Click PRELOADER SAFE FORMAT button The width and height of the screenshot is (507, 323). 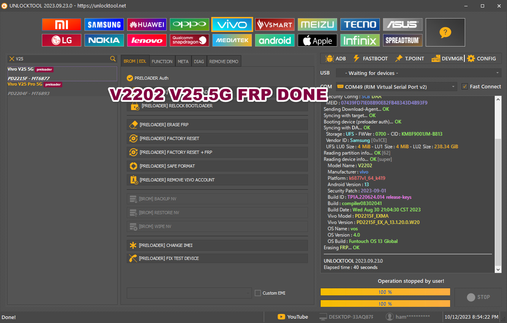point(217,166)
